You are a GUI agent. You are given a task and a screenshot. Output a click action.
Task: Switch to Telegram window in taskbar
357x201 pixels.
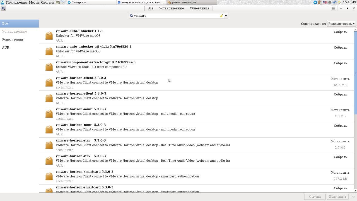point(91,2)
